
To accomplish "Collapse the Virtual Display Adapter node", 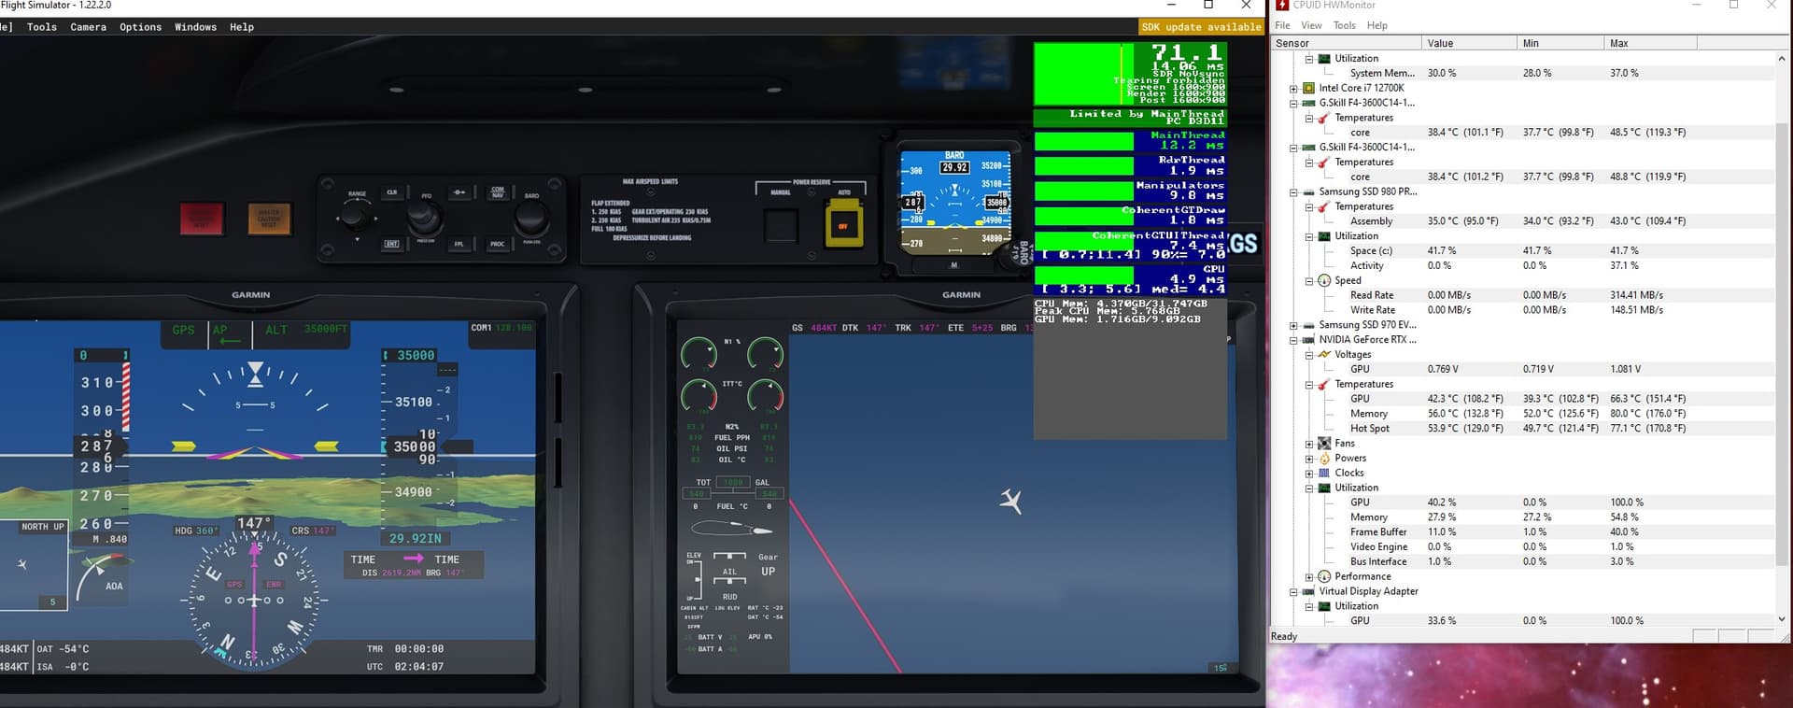I will [1293, 592].
